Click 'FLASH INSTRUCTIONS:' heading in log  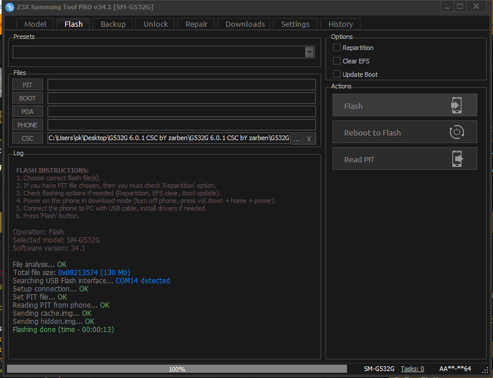pyautogui.click(x=52, y=170)
